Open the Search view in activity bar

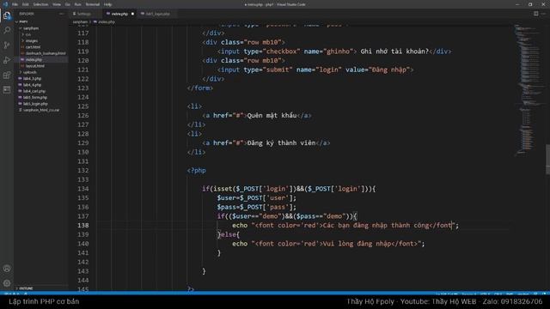click(x=7, y=30)
